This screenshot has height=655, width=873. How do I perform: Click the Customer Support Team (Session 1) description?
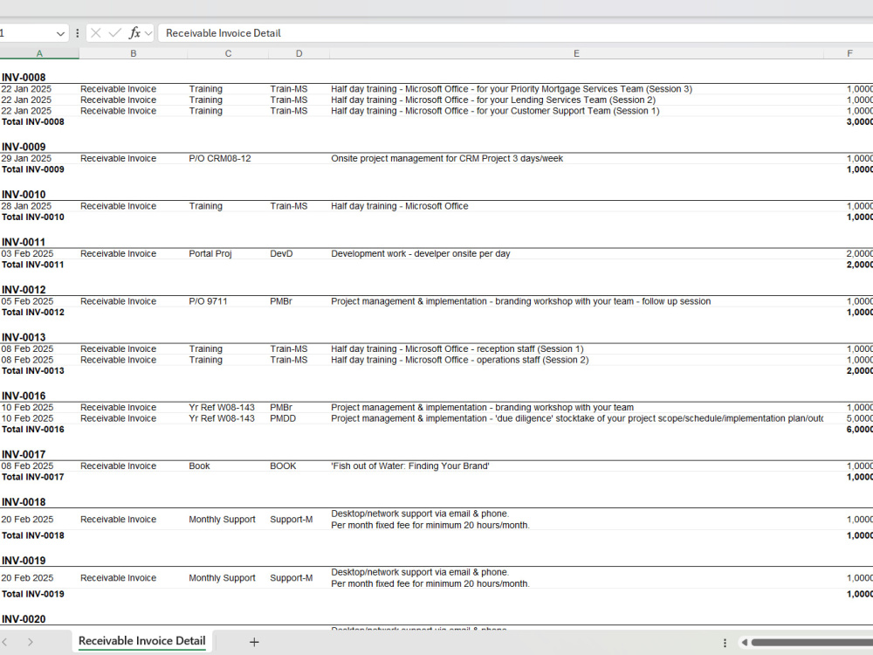pos(495,111)
